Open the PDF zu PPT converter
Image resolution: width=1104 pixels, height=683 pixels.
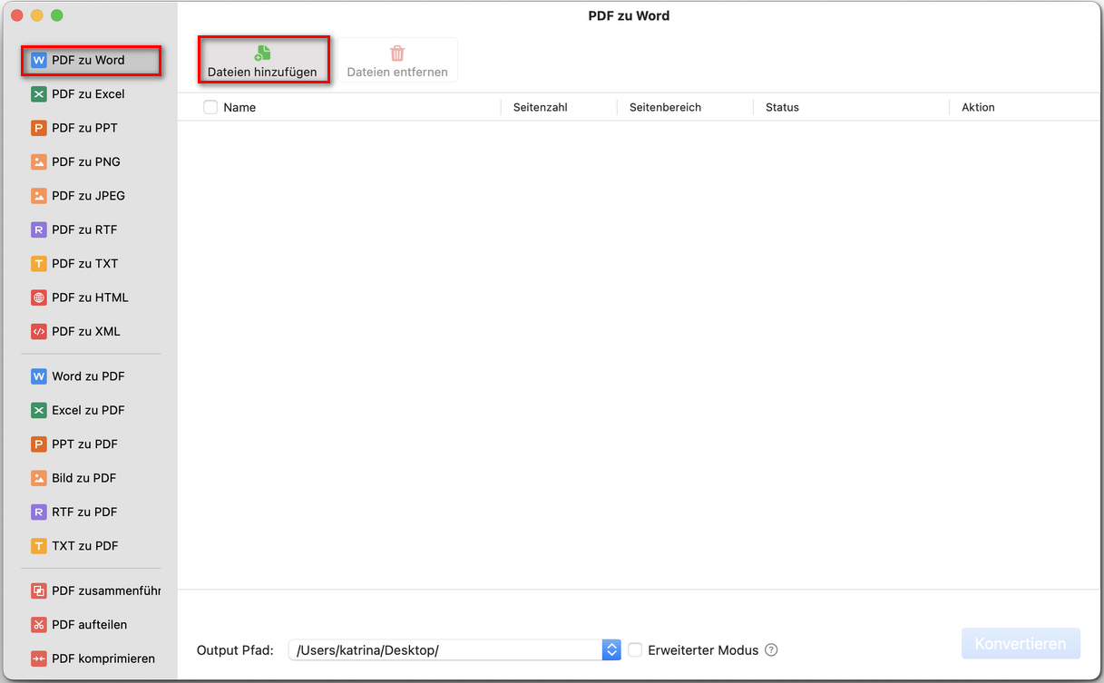(x=83, y=127)
